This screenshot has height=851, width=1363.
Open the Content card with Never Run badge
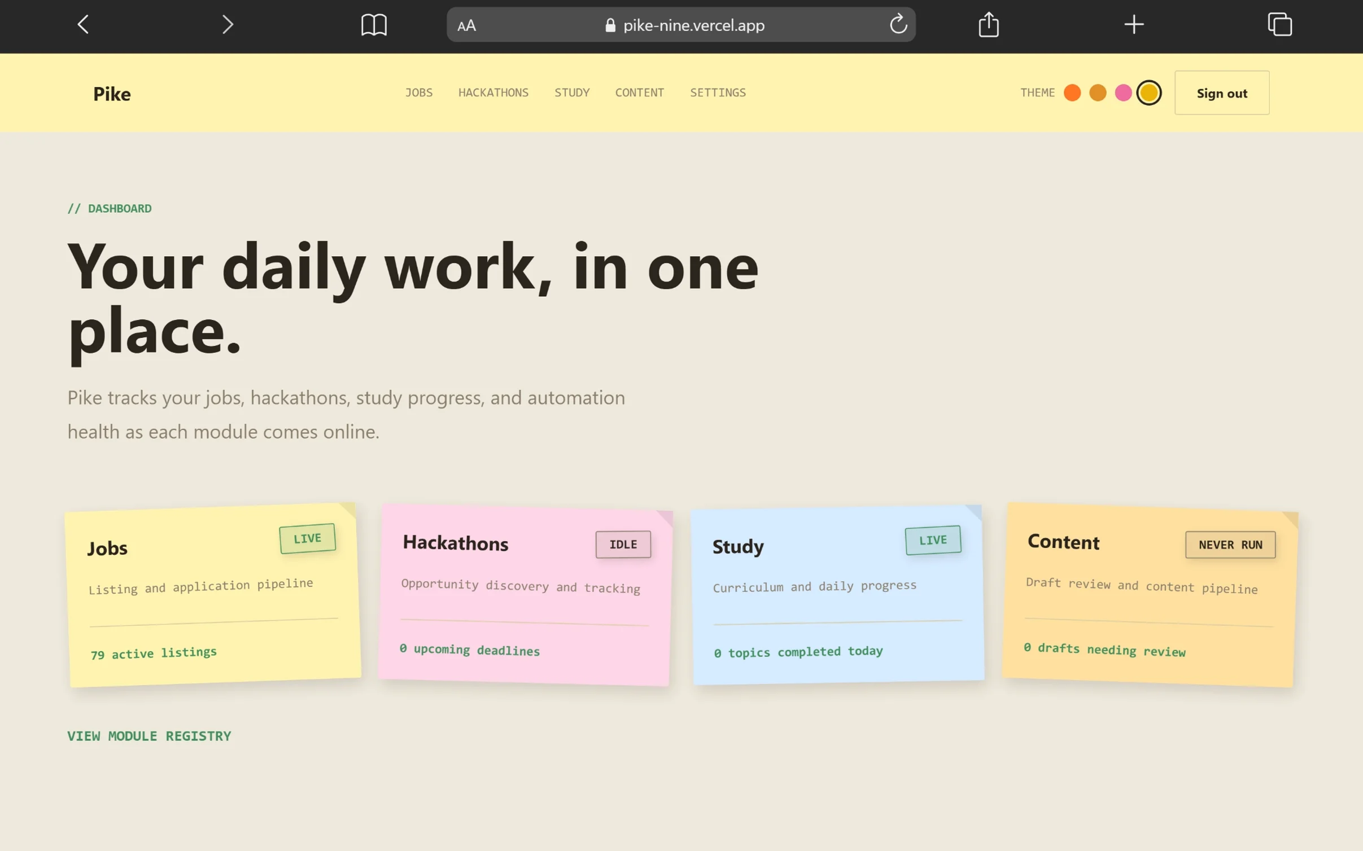coord(1150,595)
